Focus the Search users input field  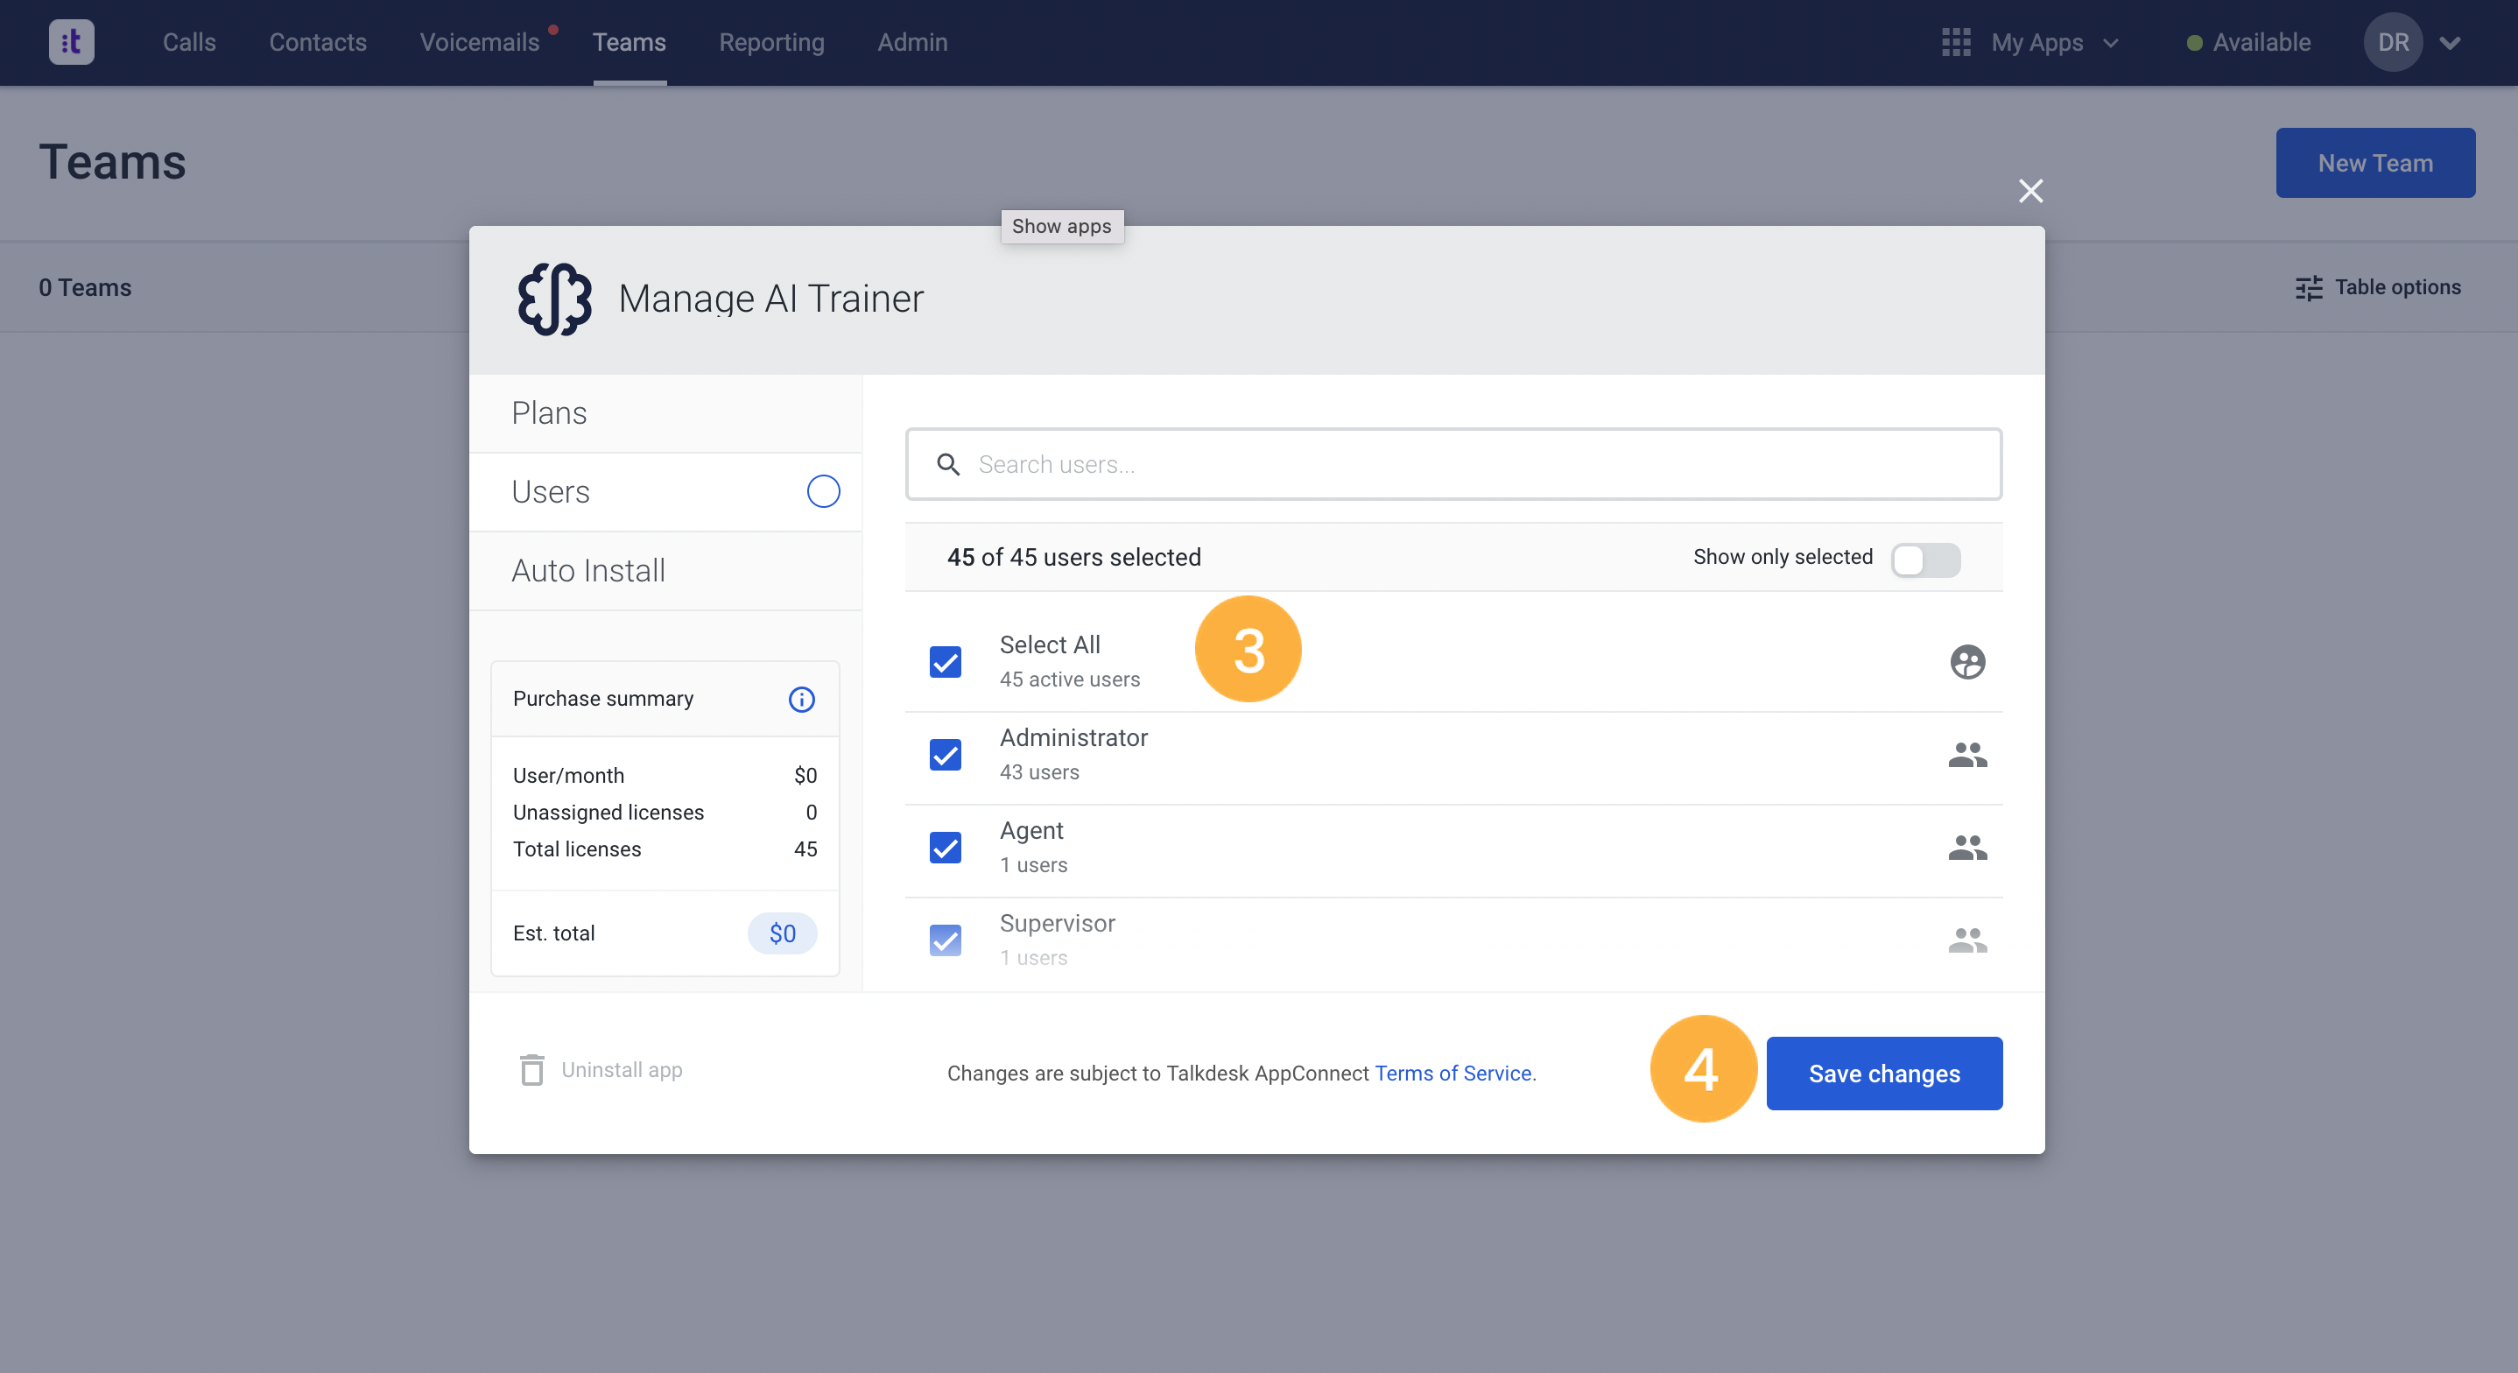(1453, 464)
